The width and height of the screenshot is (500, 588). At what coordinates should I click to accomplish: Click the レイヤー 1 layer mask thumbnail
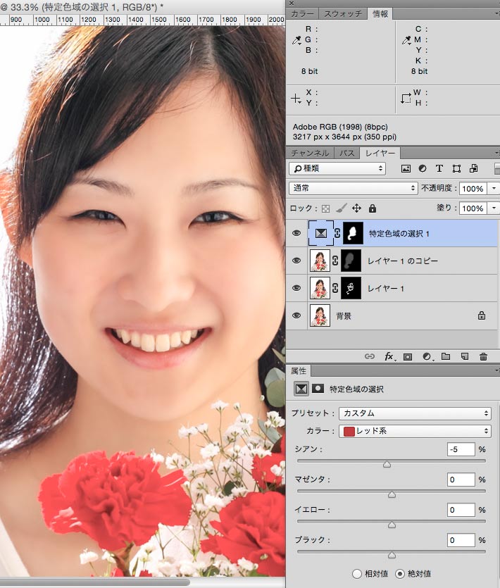coord(351,288)
